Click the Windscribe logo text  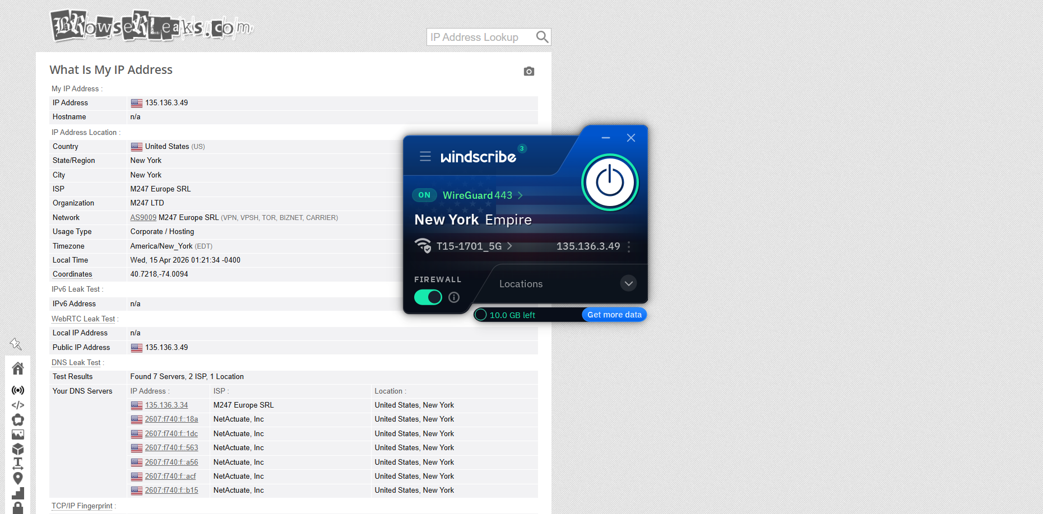coord(478,157)
